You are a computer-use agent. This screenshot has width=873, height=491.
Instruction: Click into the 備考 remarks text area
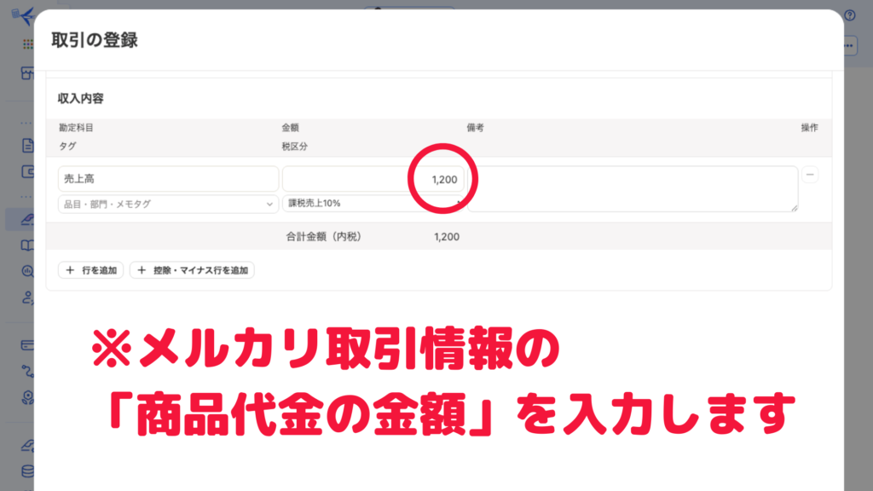click(x=631, y=188)
